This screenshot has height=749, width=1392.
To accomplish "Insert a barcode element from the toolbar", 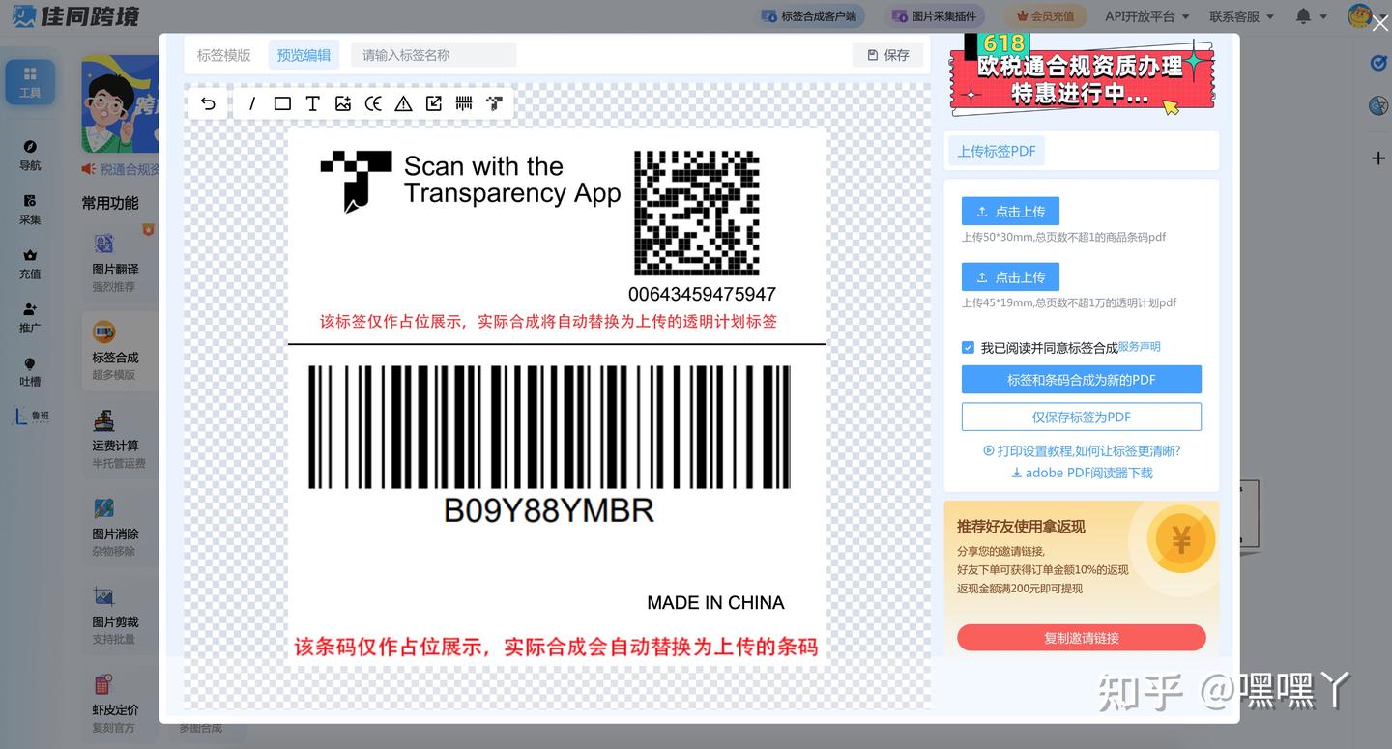I will tap(464, 103).
